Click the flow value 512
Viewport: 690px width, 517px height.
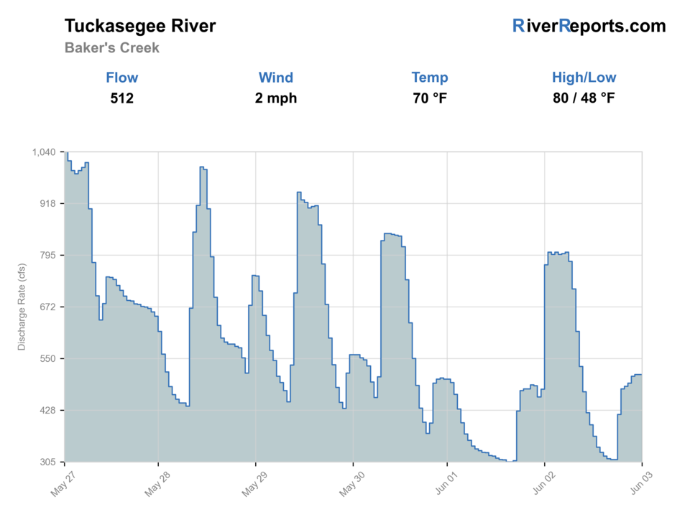point(122,98)
